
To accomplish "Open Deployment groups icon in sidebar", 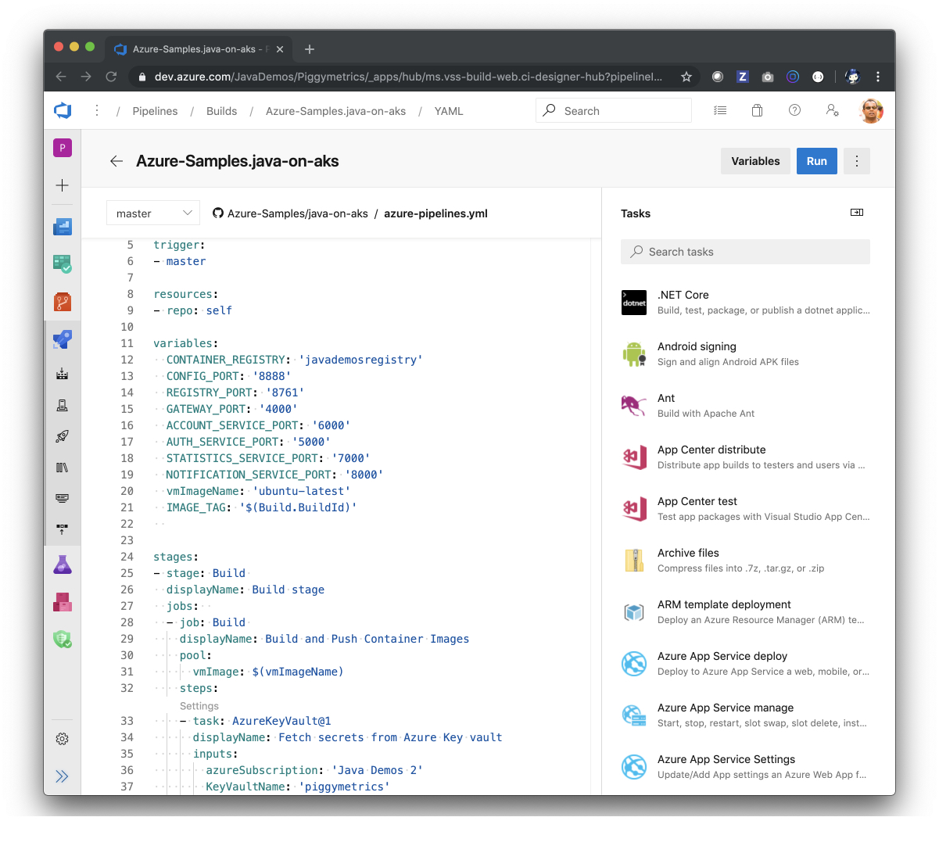I will [x=63, y=529].
